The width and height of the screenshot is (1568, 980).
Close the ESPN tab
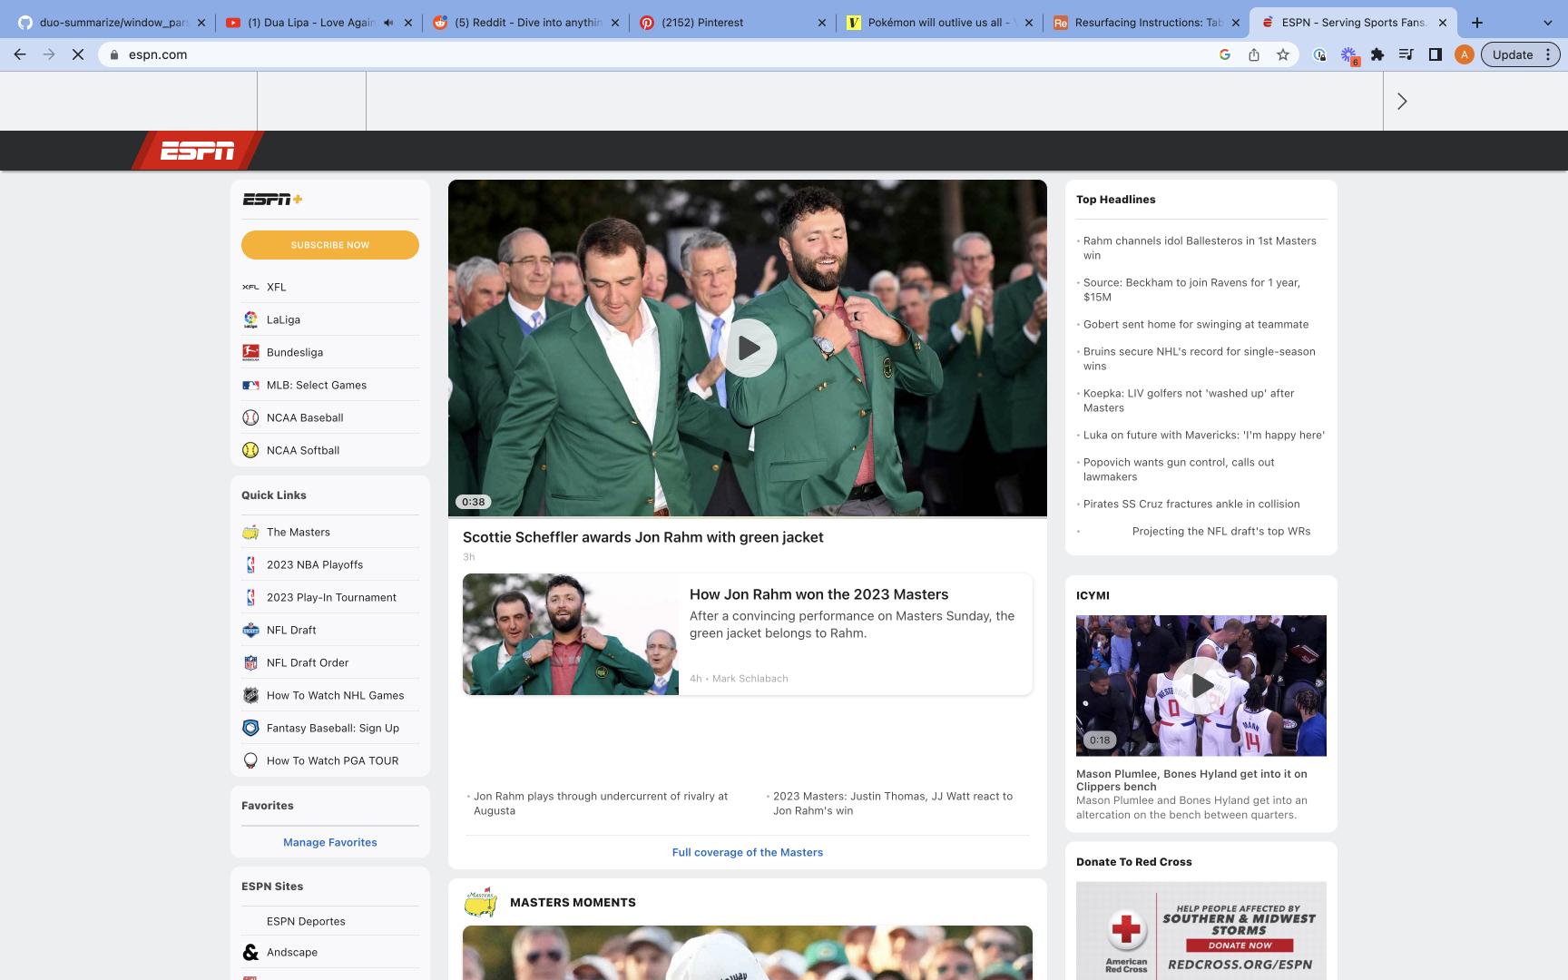tap(1442, 23)
